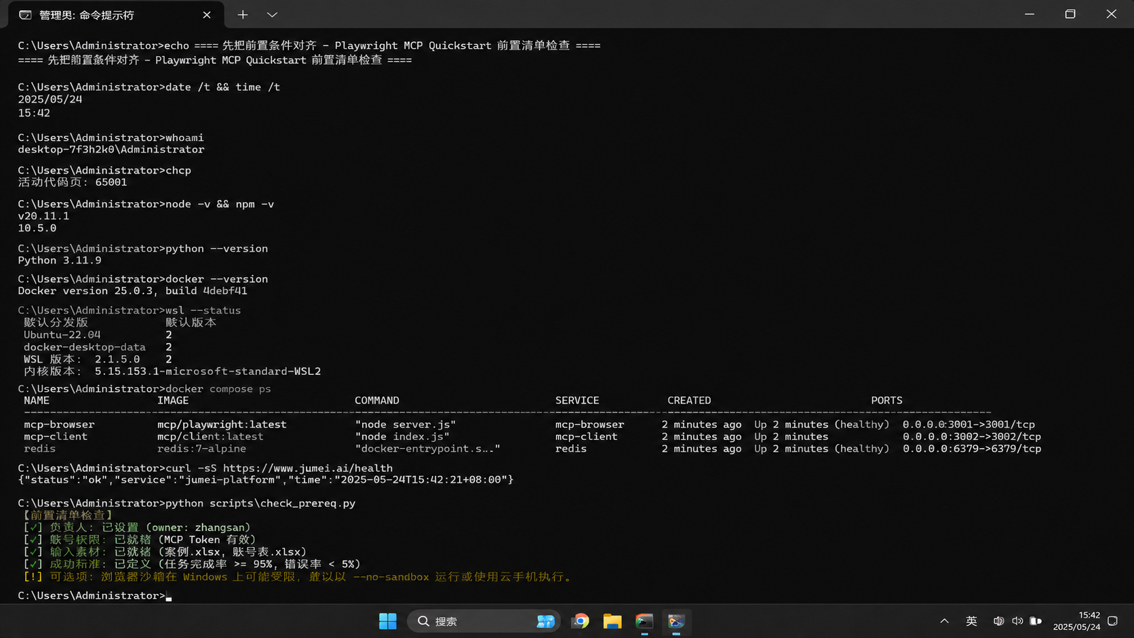Open the notification center icon
Screen dimensions: 1134x638
point(1112,621)
